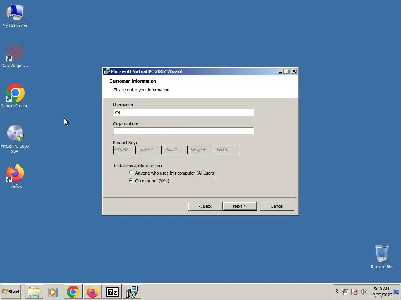Click the product key box R8Y8T
This screenshot has height=300, width=401.
(228, 150)
